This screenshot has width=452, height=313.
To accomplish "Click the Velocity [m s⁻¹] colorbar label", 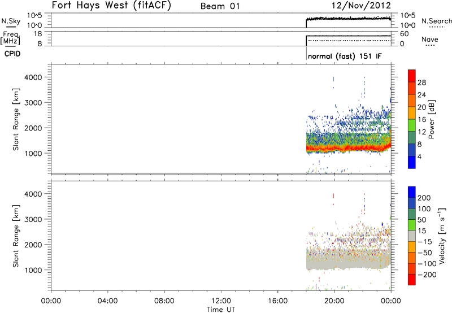I will coord(442,236).
